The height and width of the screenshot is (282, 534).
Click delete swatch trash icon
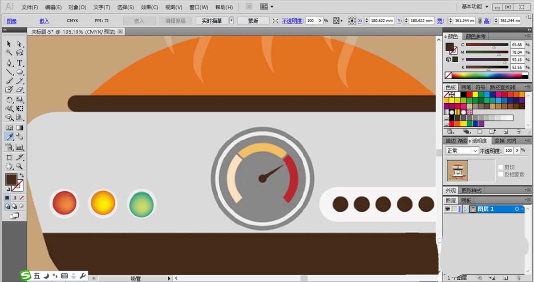[518, 132]
